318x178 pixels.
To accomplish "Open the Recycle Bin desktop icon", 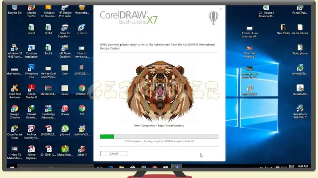I will [x=15, y=10].
